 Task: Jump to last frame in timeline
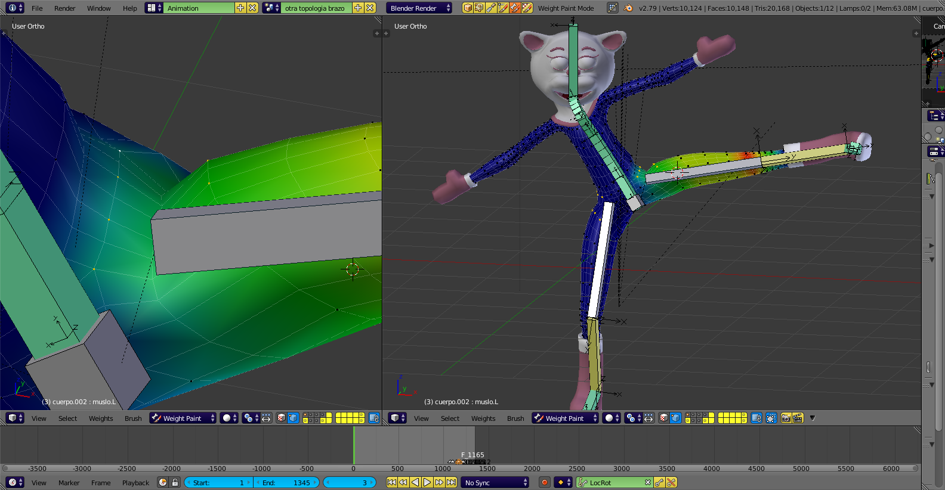(452, 482)
